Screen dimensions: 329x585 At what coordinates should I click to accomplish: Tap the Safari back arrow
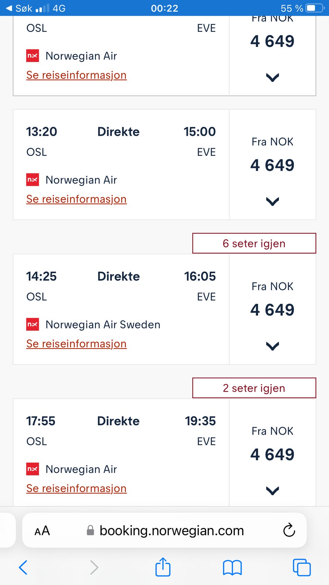tap(23, 567)
